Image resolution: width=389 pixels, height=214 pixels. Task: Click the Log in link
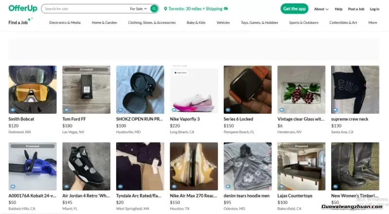pyautogui.click(x=374, y=9)
